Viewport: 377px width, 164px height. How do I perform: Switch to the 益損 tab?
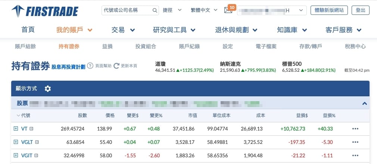coord(107,46)
